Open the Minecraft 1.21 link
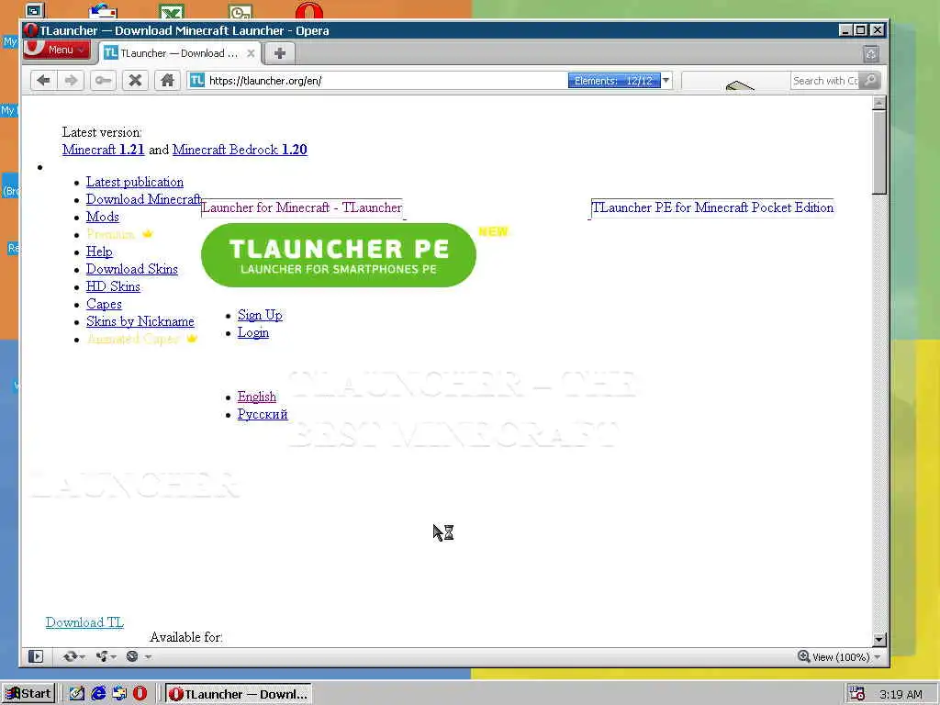 point(103,150)
